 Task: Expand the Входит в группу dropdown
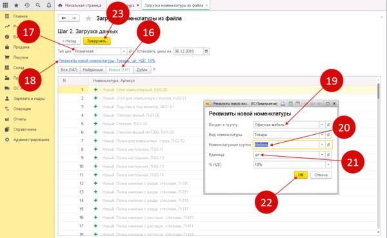point(322,125)
